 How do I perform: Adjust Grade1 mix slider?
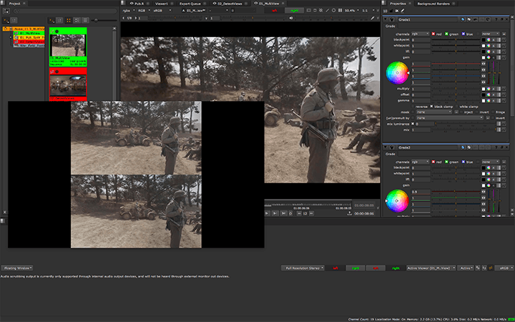click(x=463, y=130)
